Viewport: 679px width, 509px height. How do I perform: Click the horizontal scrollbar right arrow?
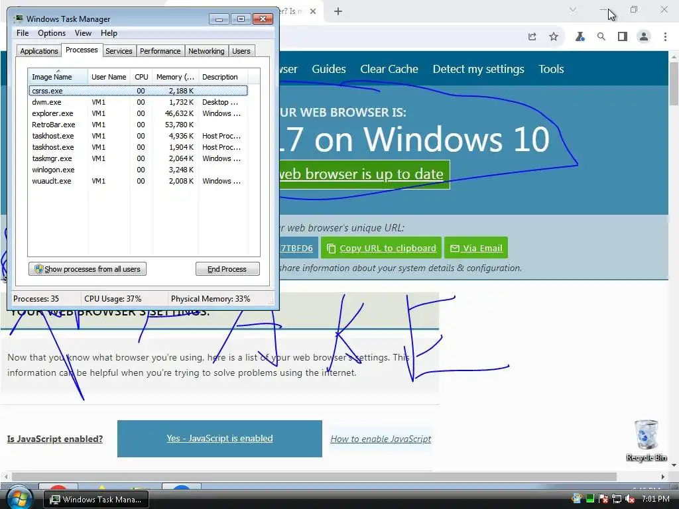pyautogui.click(x=662, y=477)
